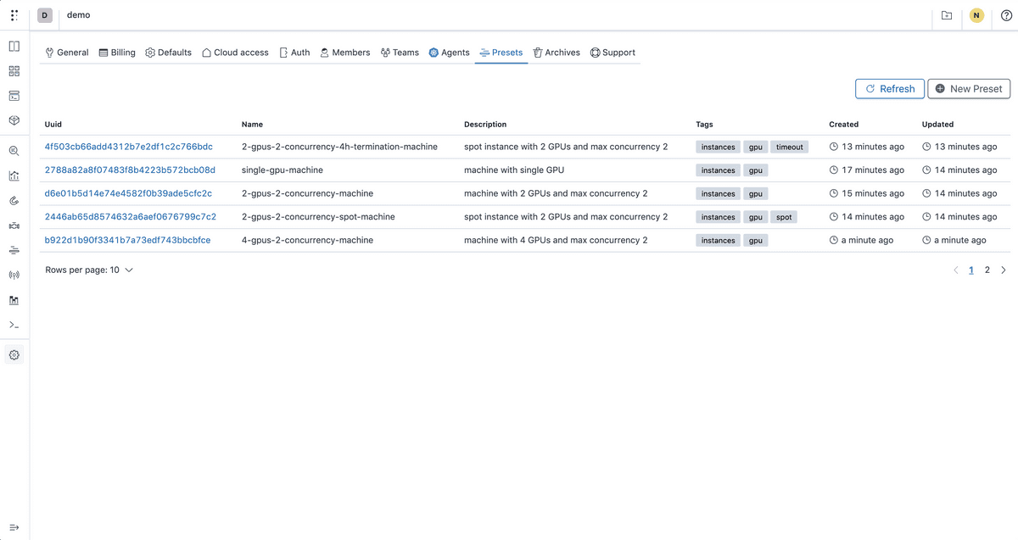
Task: Open the bar-chart analytics sidebar icon
Action: click(x=14, y=176)
